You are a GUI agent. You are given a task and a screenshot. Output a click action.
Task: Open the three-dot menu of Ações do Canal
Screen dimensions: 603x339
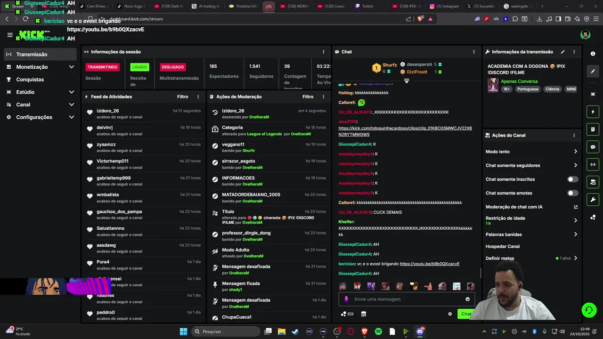tap(574, 135)
